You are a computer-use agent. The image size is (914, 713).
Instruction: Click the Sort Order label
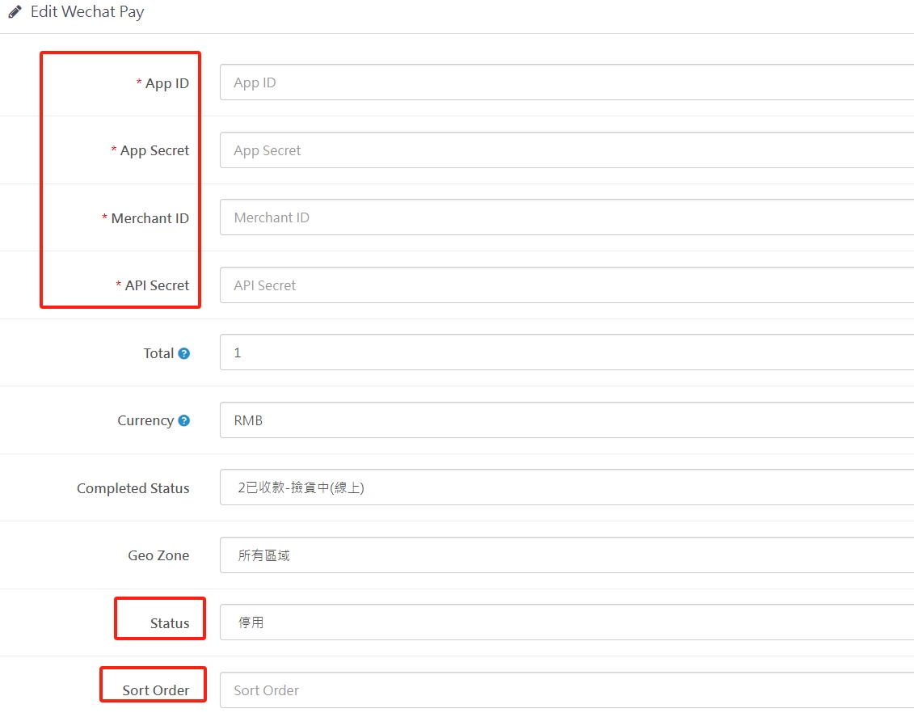coord(156,690)
